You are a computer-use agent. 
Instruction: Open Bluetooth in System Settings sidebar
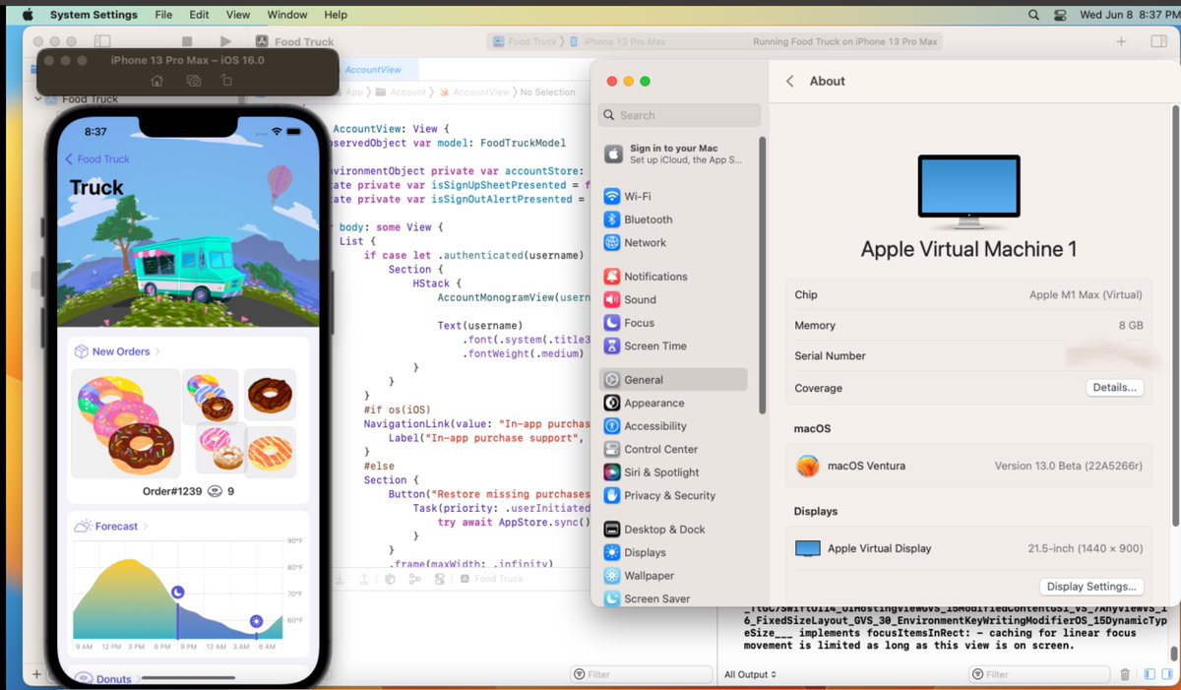coord(674,220)
